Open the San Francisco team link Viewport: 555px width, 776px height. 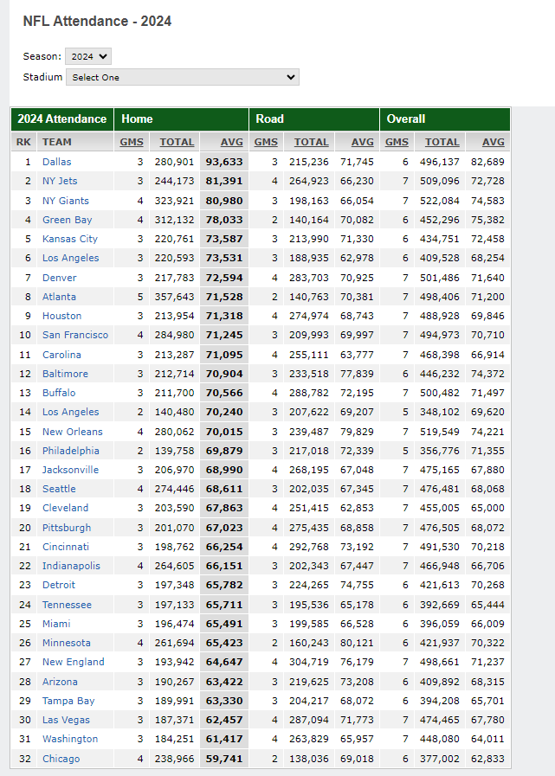tap(74, 335)
